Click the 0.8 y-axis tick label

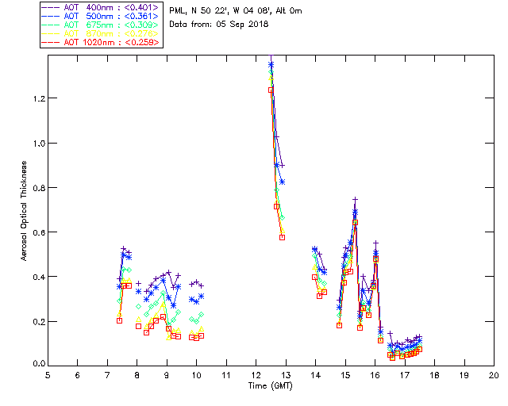pyautogui.click(x=39, y=188)
